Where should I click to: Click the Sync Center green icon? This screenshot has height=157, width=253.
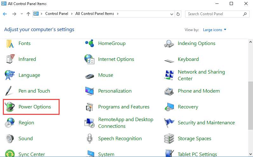(x=10, y=153)
